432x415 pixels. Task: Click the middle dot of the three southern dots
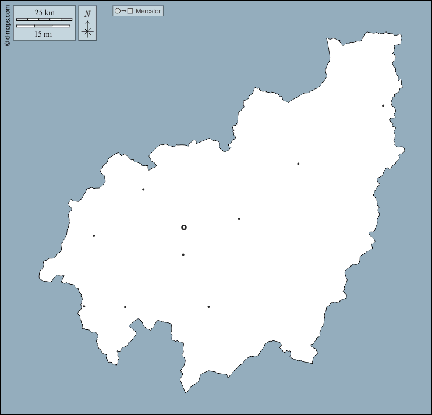point(125,307)
